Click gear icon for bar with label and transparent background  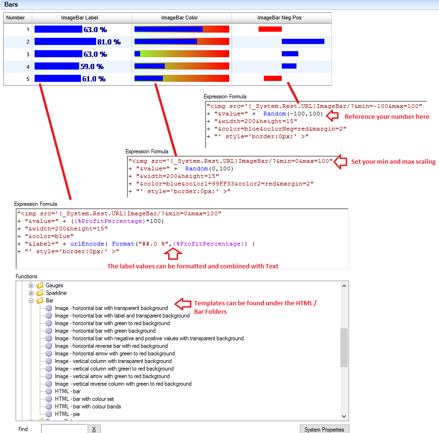point(49,316)
